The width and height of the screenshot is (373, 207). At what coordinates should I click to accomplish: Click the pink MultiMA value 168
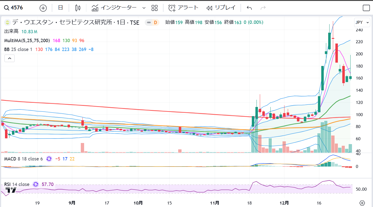coord(56,40)
